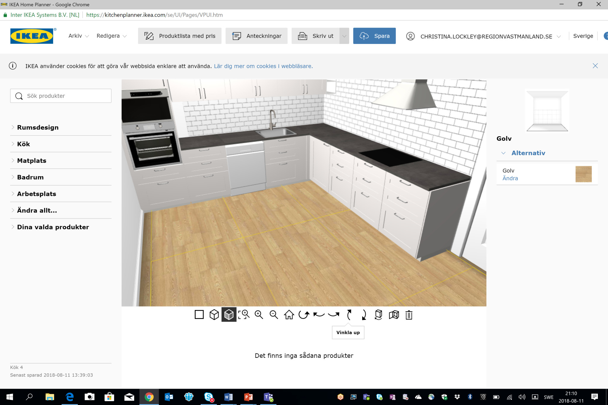
Task: Reset view with the home icon
Action: 289,315
